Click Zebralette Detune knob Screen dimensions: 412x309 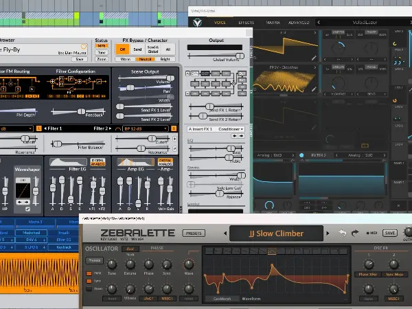130,264
